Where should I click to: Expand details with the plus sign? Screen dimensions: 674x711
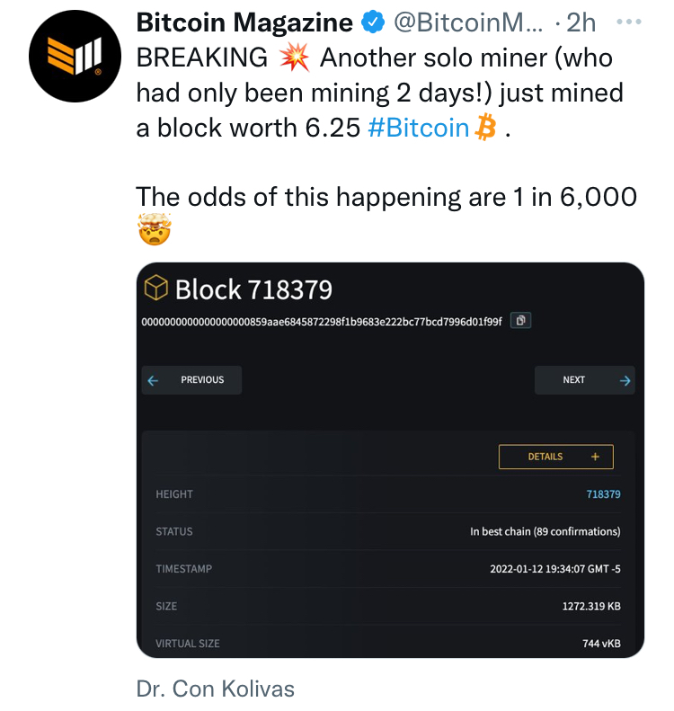click(595, 457)
